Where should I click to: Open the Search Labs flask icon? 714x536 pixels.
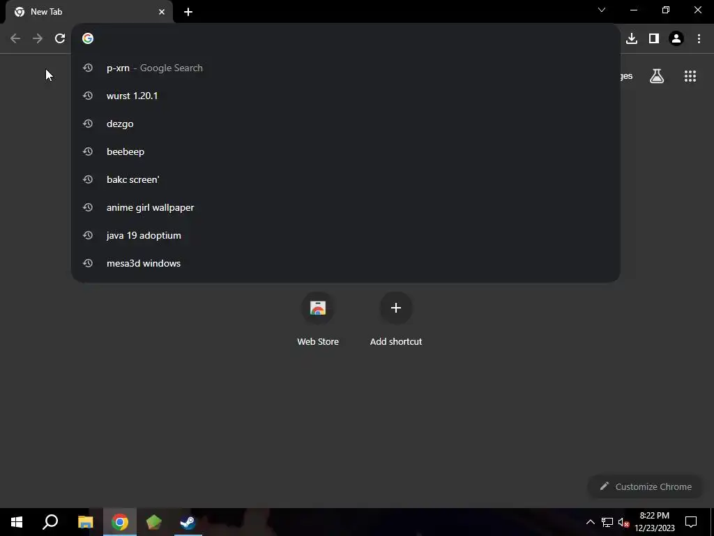[657, 76]
